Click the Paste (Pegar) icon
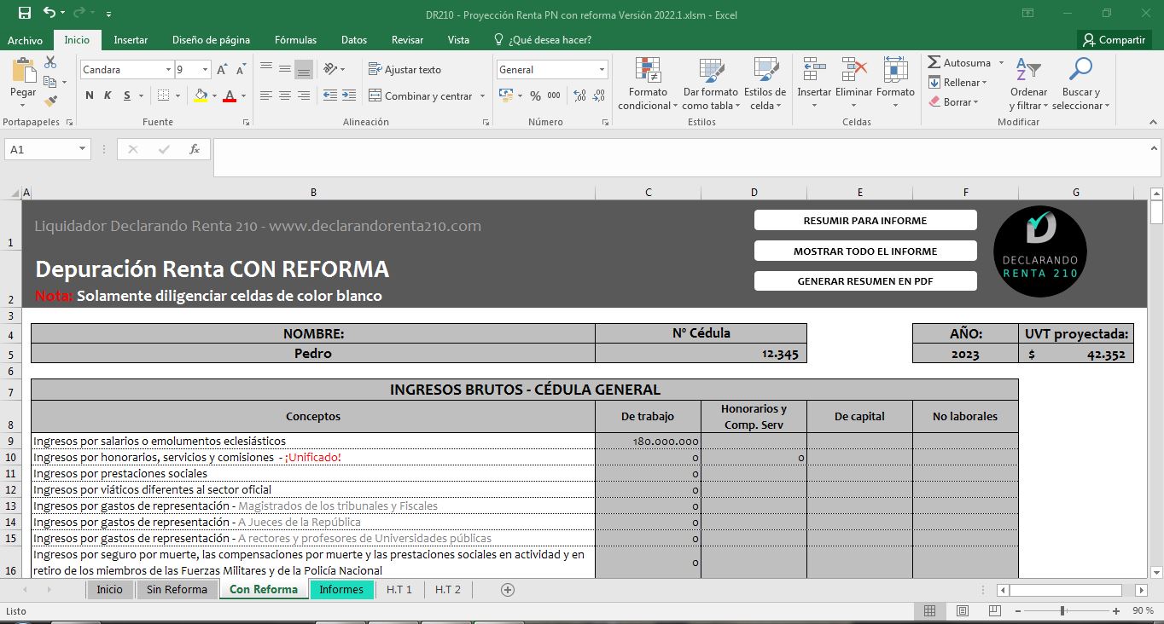 [x=23, y=70]
